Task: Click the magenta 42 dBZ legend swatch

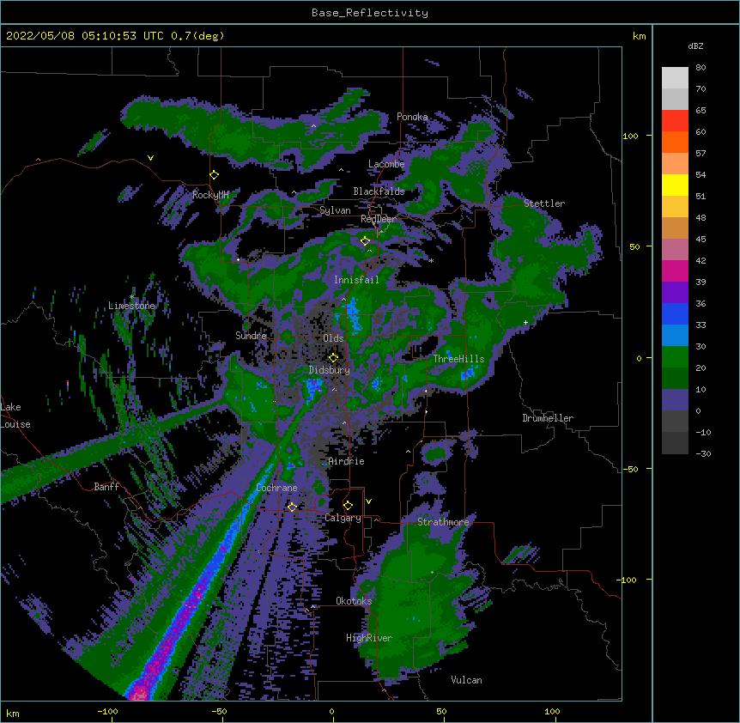Action: click(x=675, y=270)
